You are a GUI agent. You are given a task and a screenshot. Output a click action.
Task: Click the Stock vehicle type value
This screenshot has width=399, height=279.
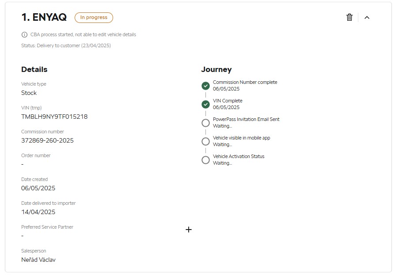pyautogui.click(x=29, y=93)
